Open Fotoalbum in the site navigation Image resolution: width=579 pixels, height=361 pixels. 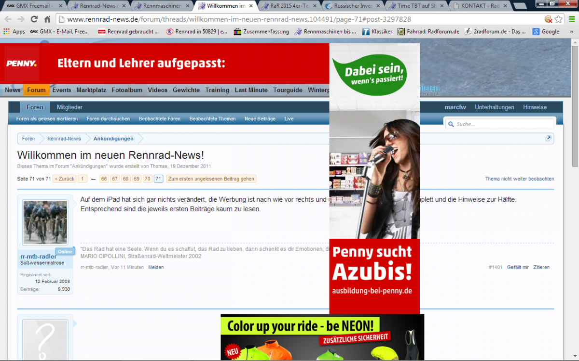(x=127, y=90)
